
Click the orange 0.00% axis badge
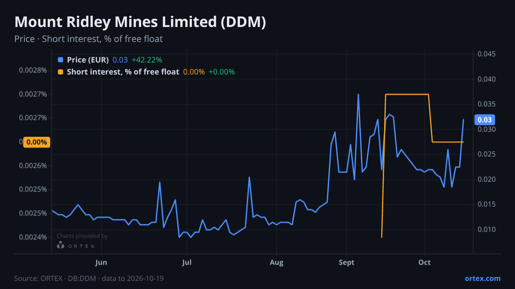pyautogui.click(x=36, y=142)
